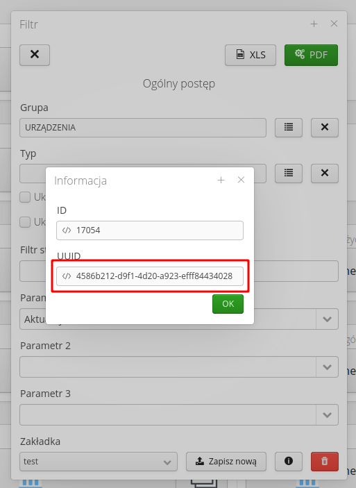Click the Grupa field containing URZĄDZENIA
The height and width of the screenshot is (488, 356).
coord(143,128)
